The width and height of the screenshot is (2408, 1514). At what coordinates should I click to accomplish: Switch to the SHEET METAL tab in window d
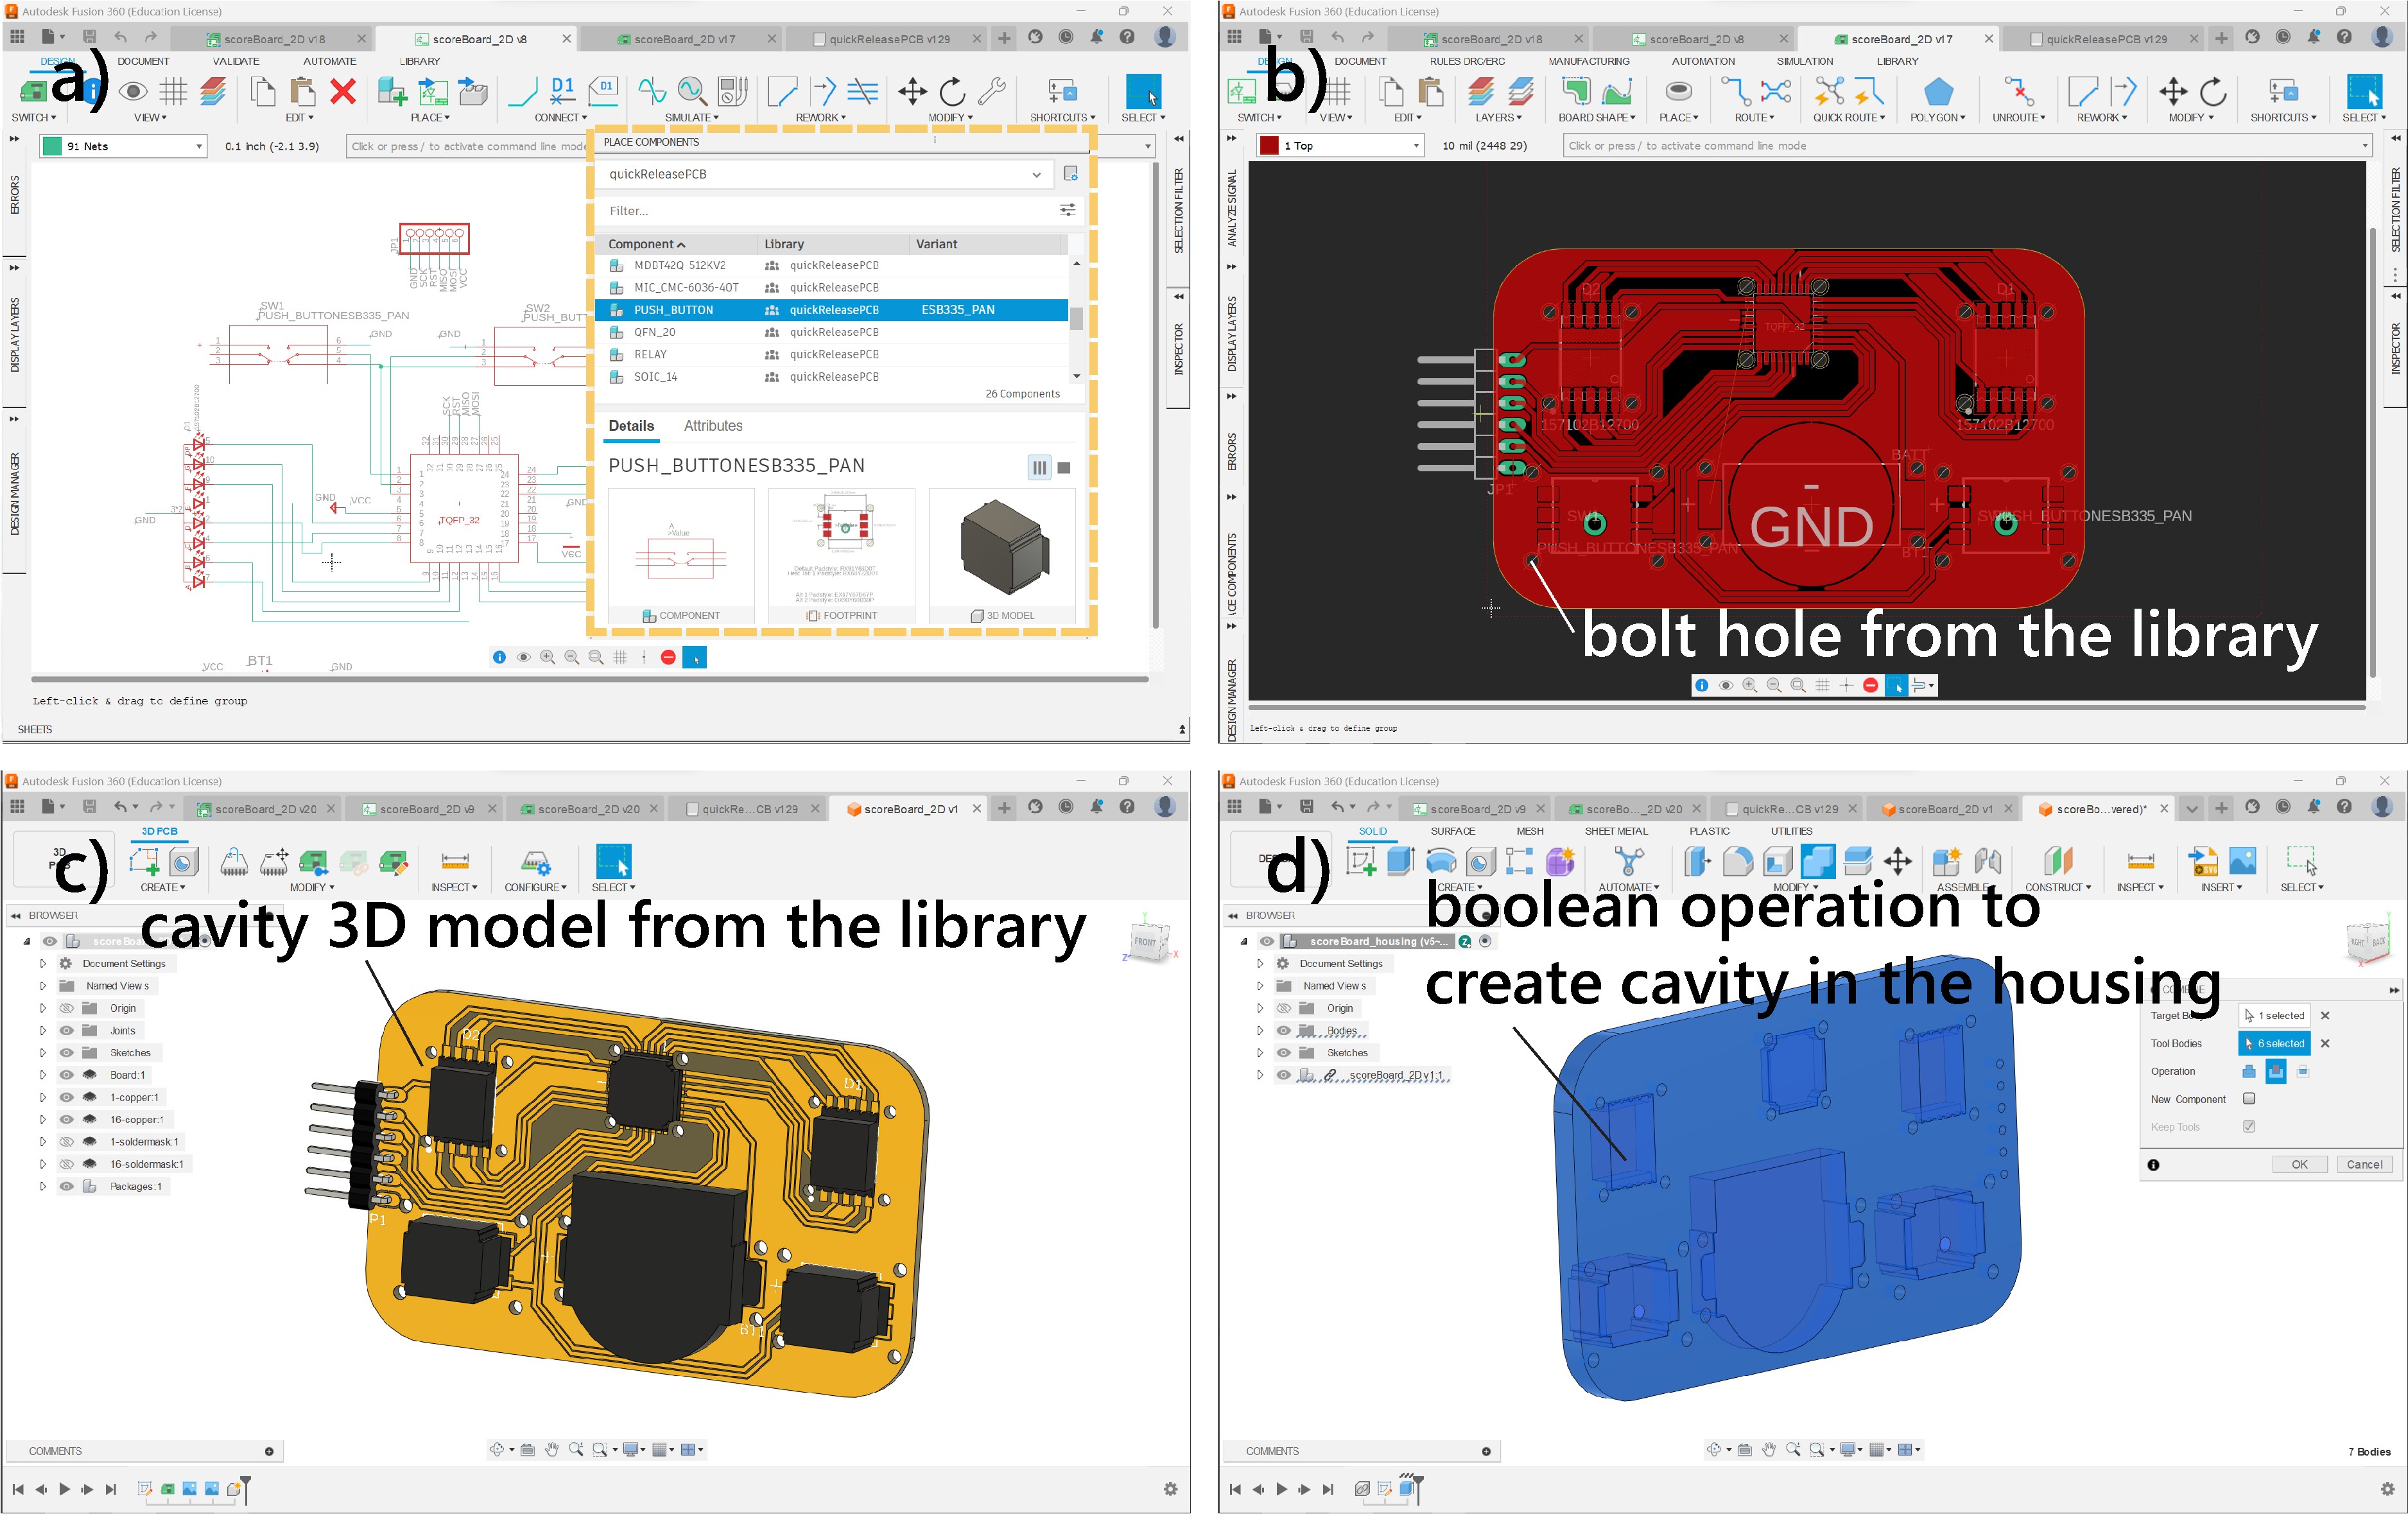(1616, 831)
